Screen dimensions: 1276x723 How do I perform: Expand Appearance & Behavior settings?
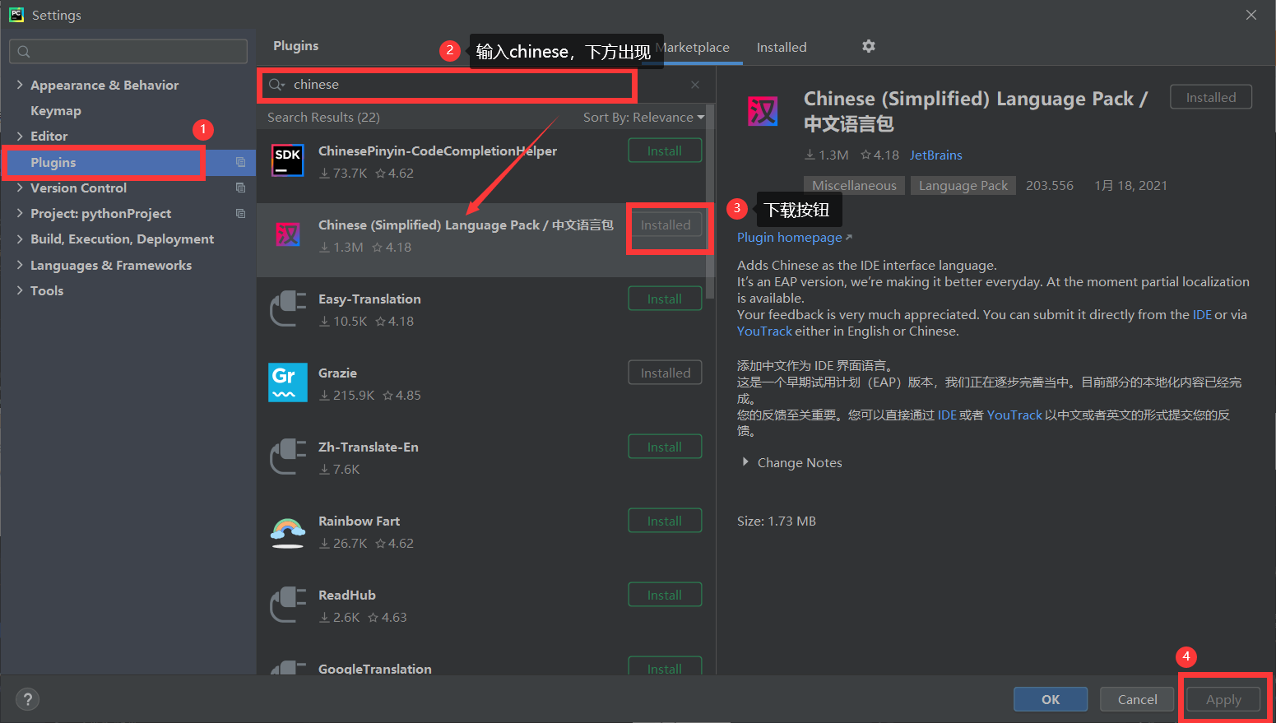point(20,85)
